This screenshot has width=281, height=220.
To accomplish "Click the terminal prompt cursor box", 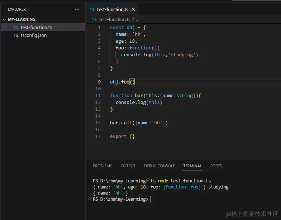I will [152, 199].
